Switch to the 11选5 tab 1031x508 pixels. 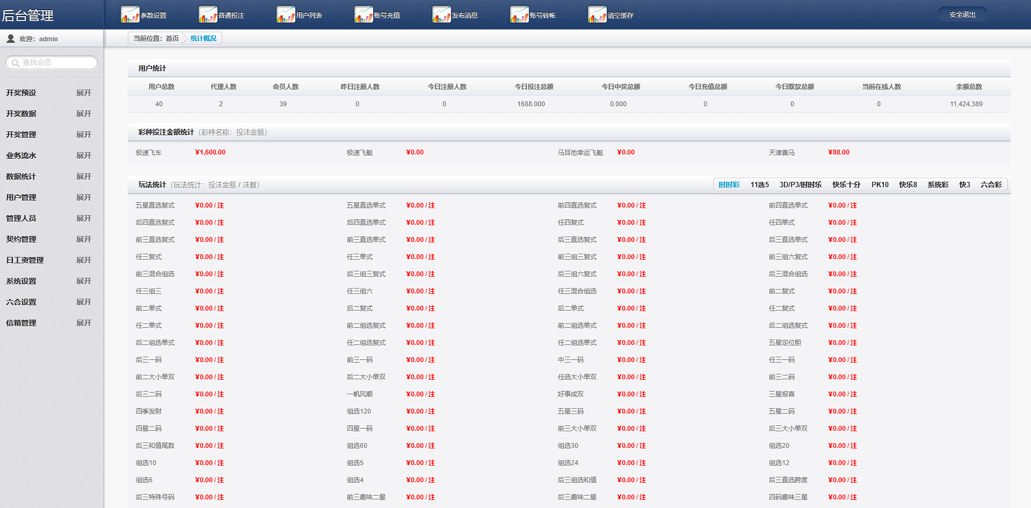pyautogui.click(x=759, y=185)
